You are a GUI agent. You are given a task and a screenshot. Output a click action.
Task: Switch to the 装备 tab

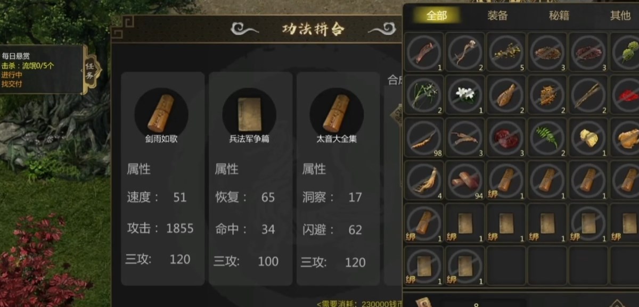pyautogui.click(x=498, y=15)
